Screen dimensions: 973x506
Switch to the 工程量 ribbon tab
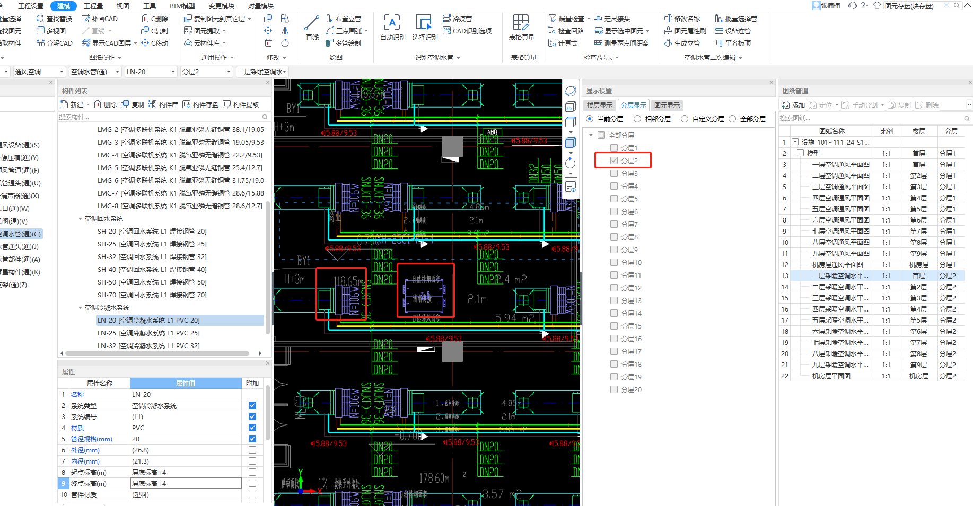93,6
